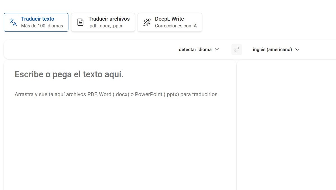Click the translate glyph icon in Traducir texto
The height and width of the screenshot is (190, 336).
click(13, 22)
